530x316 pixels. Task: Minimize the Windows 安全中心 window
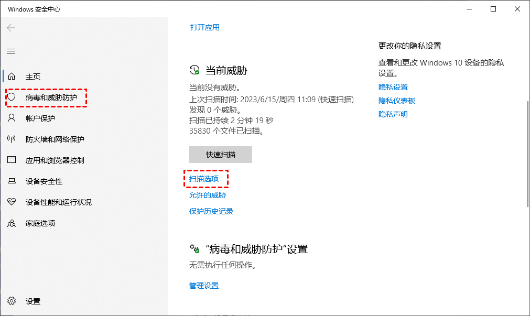pos(469,9)
